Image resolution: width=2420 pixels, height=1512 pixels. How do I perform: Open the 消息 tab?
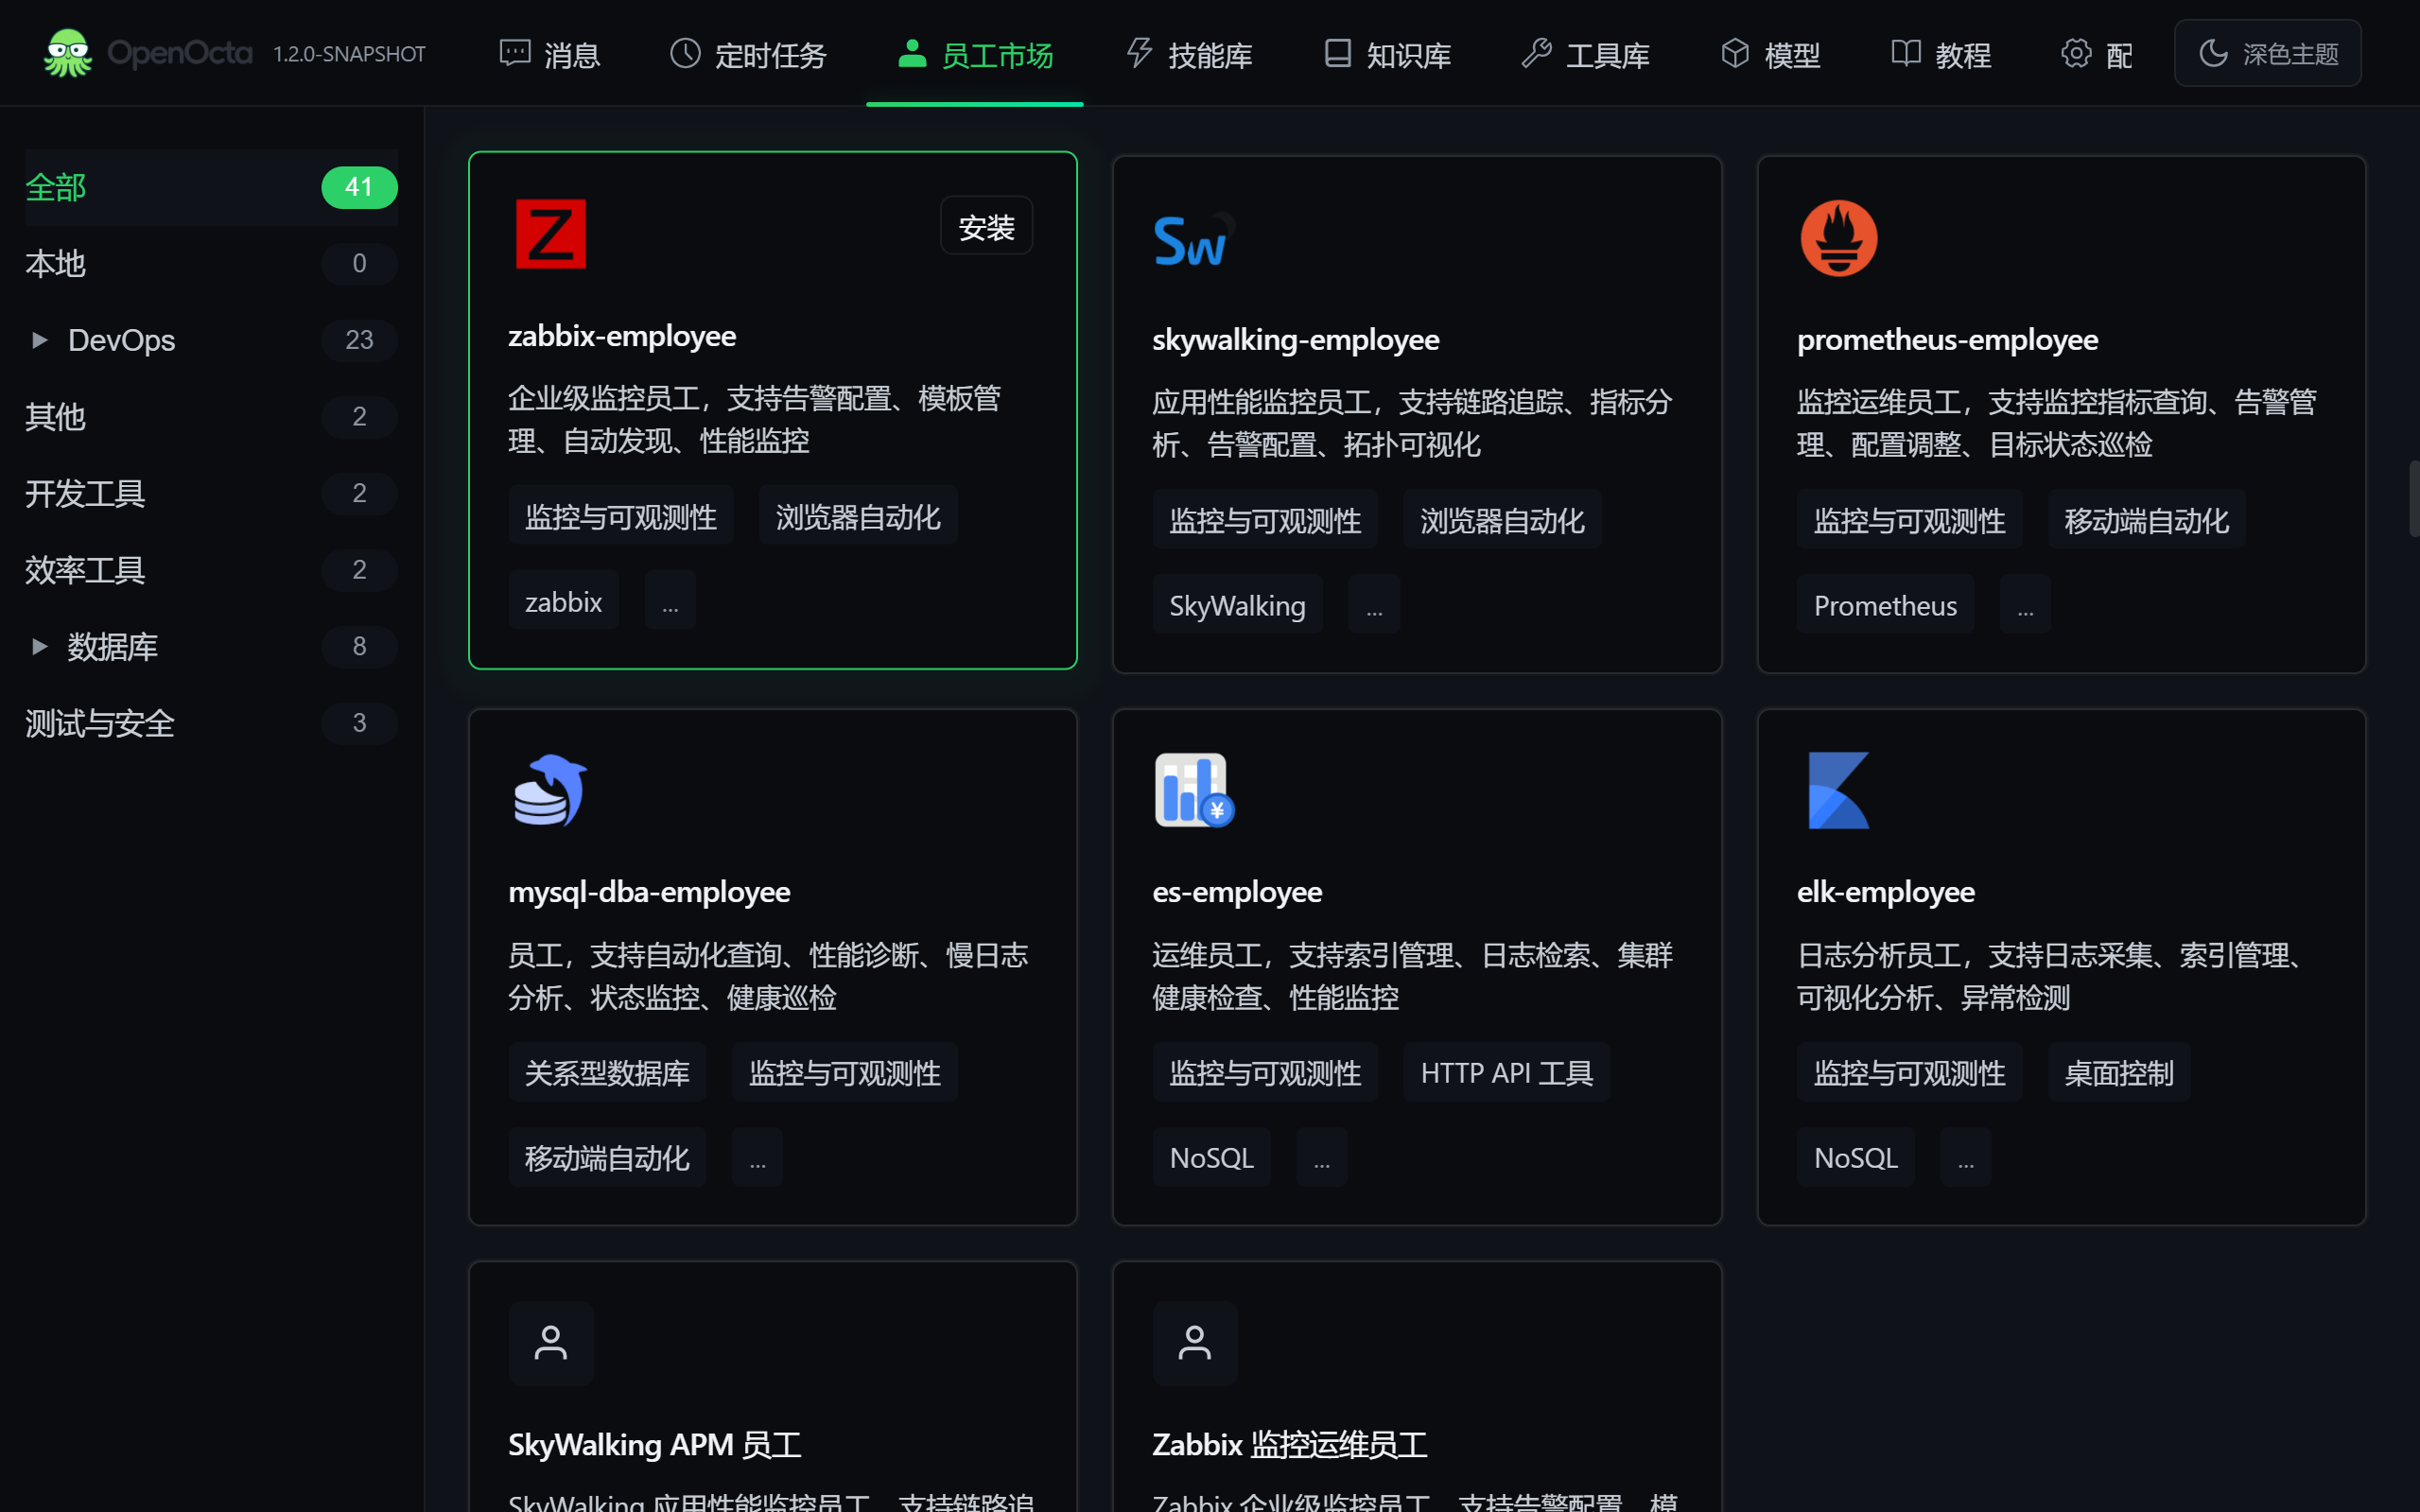(x=550, y=54)
